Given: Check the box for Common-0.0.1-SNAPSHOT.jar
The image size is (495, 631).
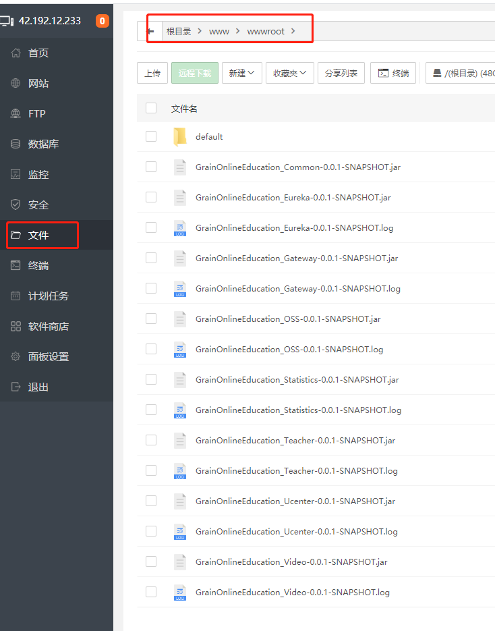Looking at the screenshot, I should point(151,167).
